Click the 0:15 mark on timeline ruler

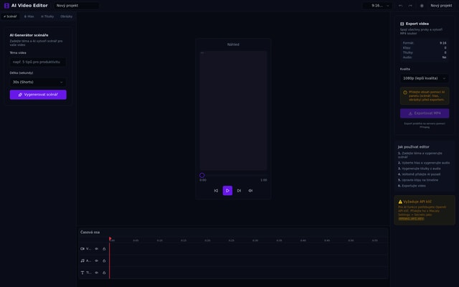pos(184,240)
